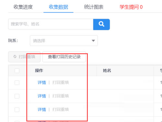
Task: Select the 收集数据 tab
Action: (x=58, y=7)
